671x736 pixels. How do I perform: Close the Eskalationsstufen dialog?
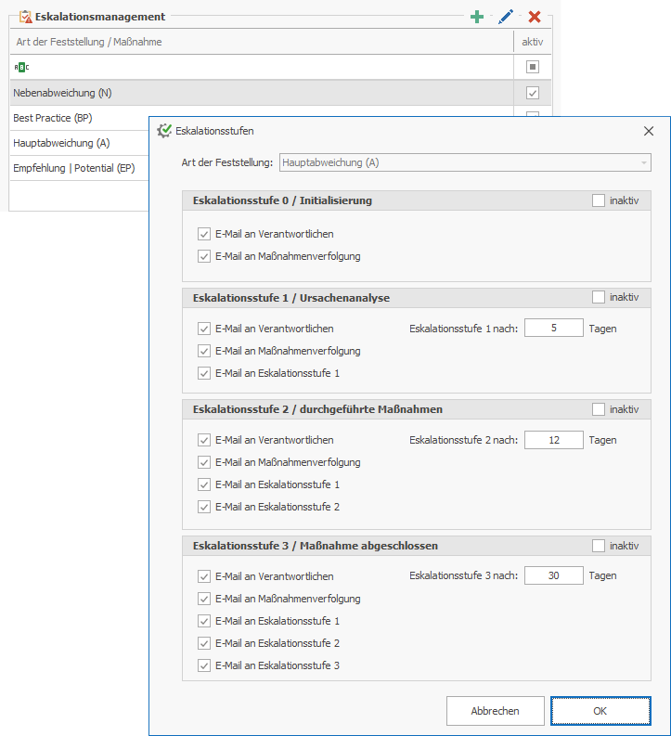(x=649, y=131)
